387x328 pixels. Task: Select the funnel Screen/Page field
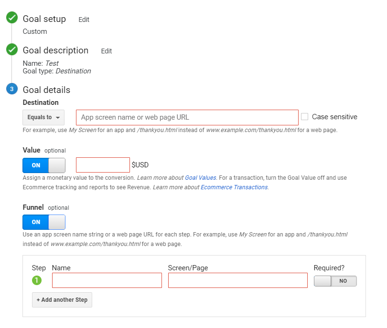[238, 280]
